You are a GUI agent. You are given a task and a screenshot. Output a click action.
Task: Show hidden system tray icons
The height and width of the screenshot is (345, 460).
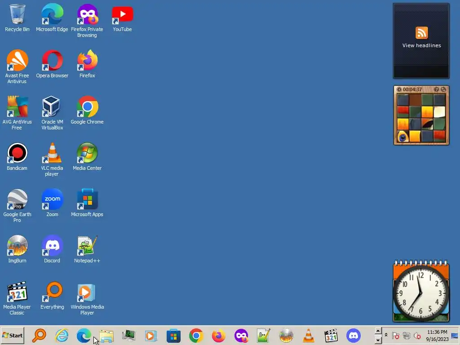pos(386,335)
